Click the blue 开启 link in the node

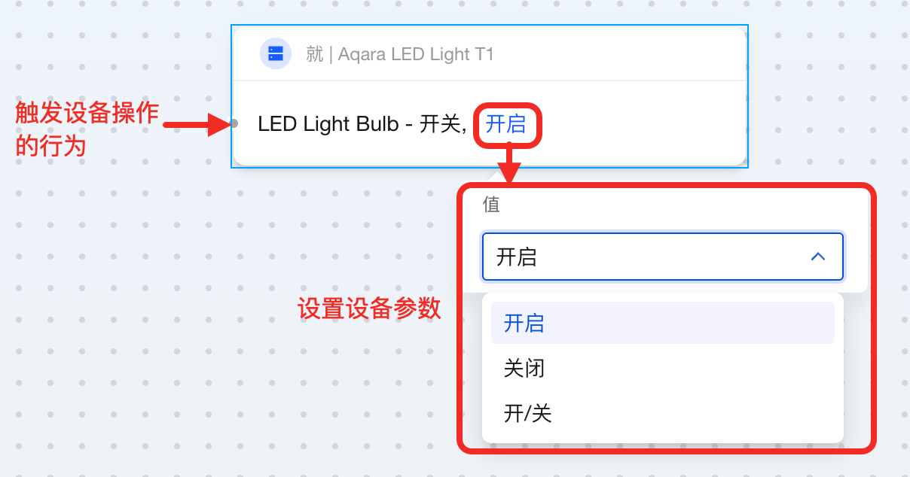point(505,124)
